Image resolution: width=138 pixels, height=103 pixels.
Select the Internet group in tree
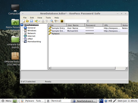click(31, 36)
